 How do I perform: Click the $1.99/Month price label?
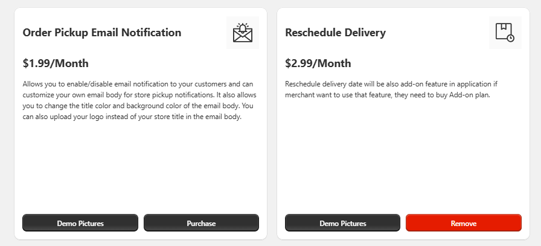click(x=56, y=63)
